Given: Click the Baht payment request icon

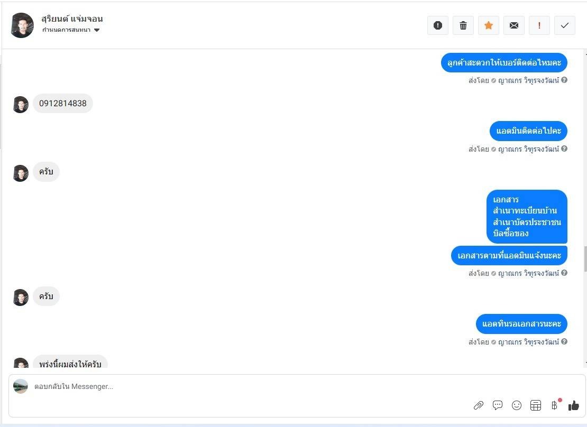Looking at the screenshot, I should click(x=555, y=405).
